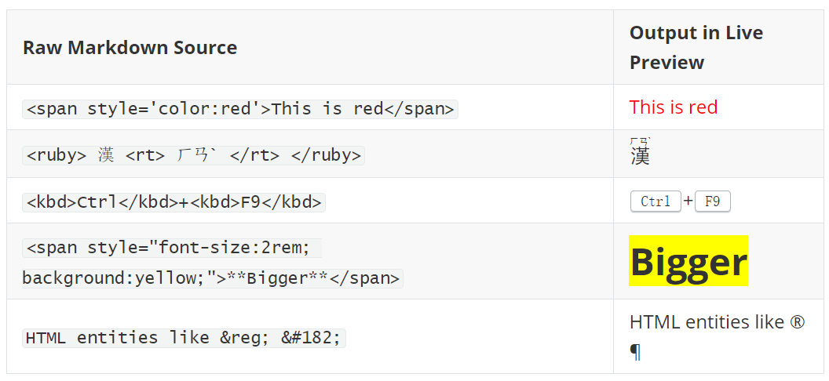Click the kbd Ctrl+F9 source code
The width and height of the screenshot is (829, 381).
coord(173,201)
